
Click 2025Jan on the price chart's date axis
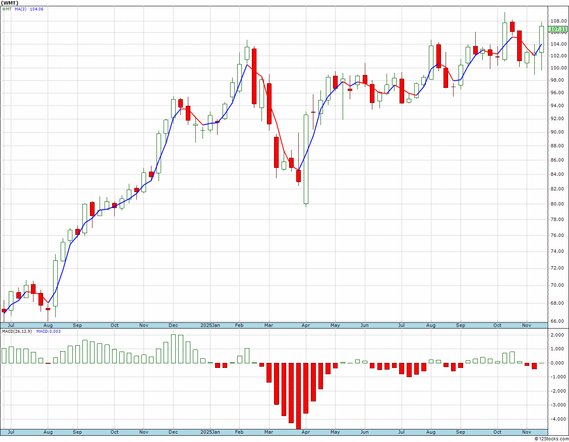tap(210, 325)
